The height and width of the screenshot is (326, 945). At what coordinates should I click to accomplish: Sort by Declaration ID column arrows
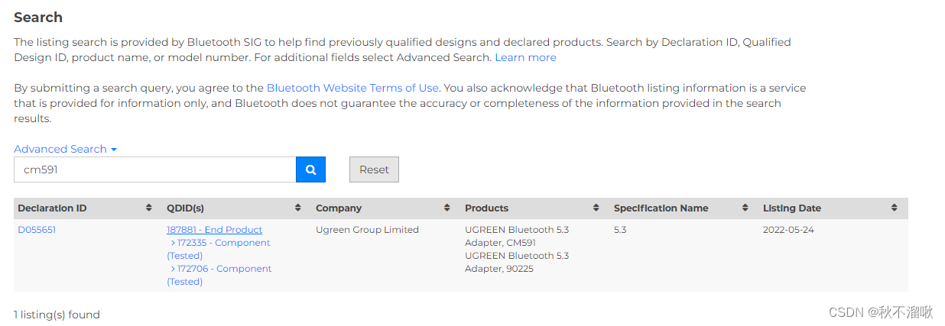(x=148, y=208)
